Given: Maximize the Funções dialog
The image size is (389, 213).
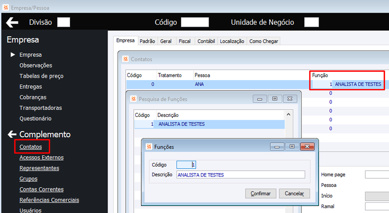Looking at the screenshot, I should 292,147.
